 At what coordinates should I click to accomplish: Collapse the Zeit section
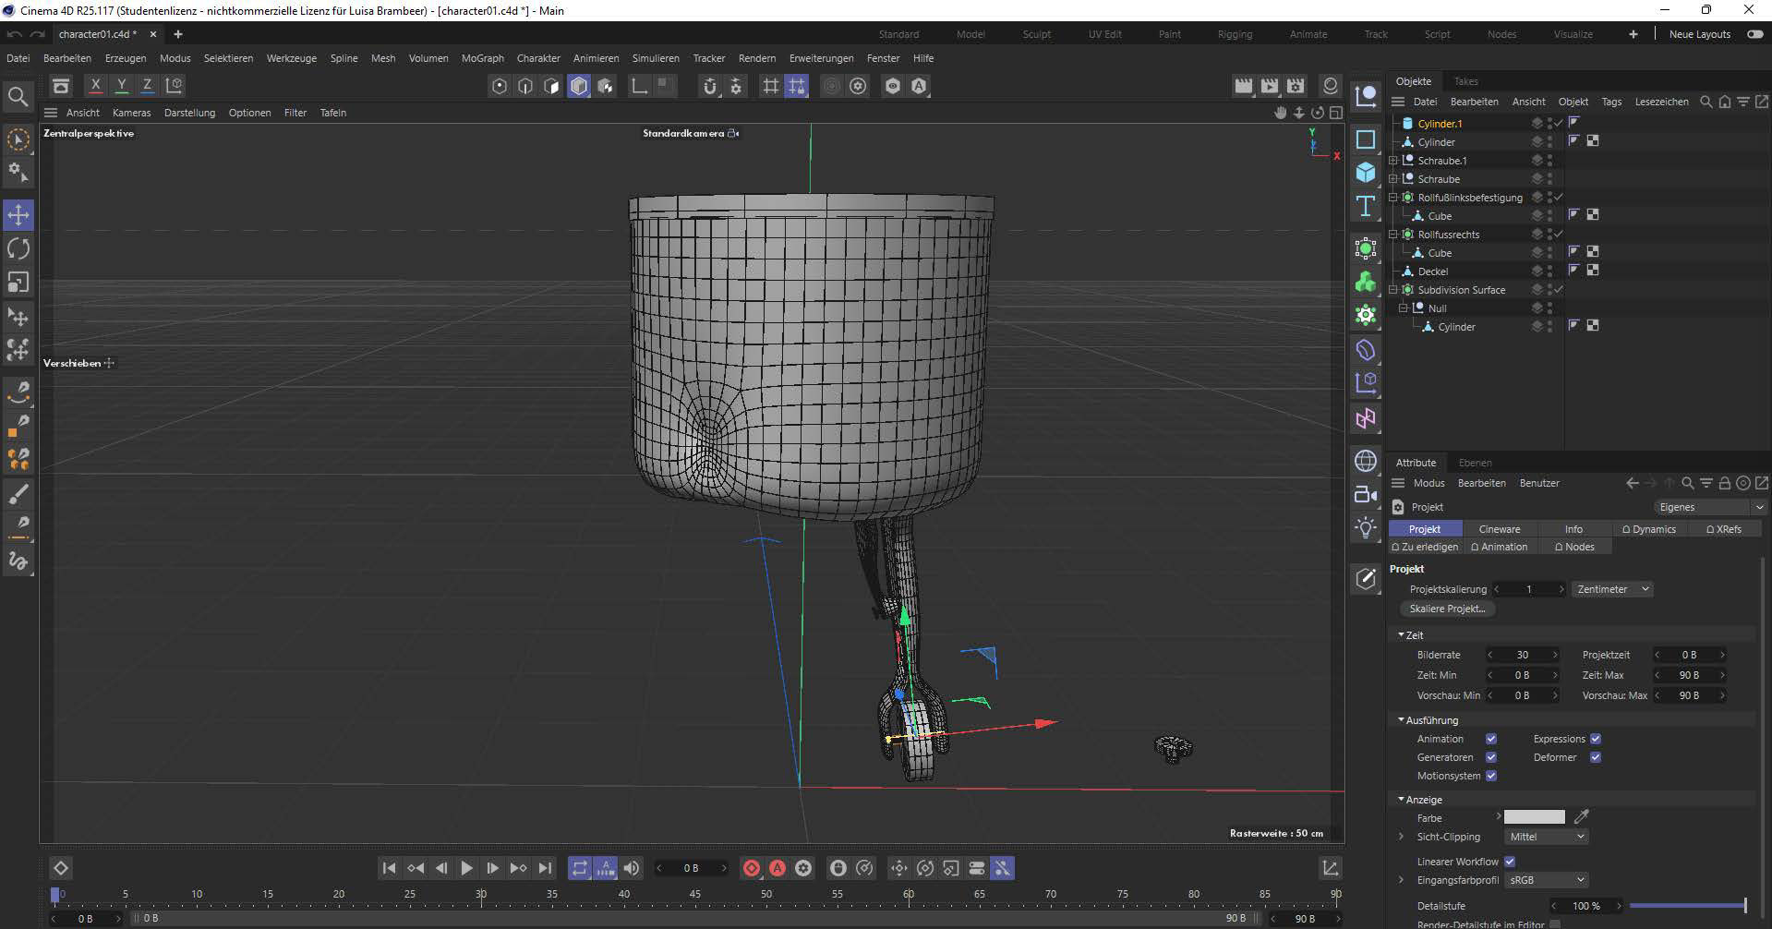[x=1401, y=635]
